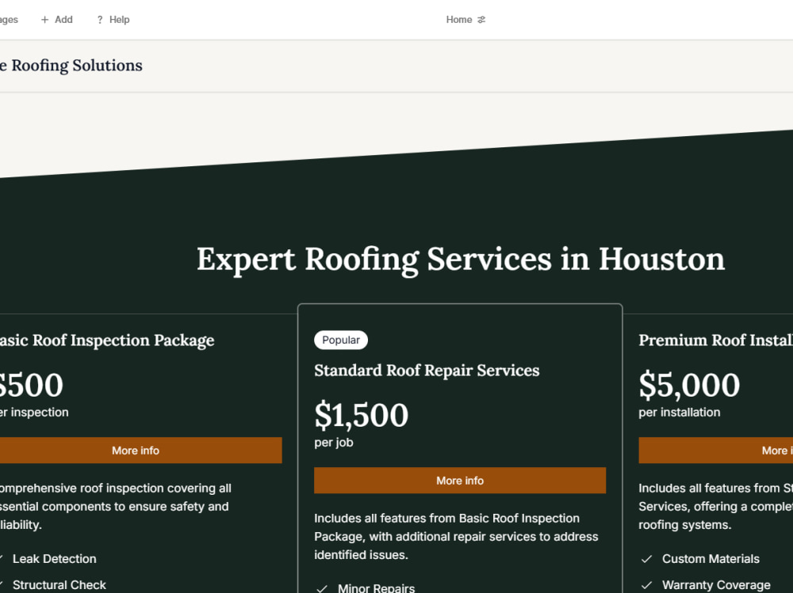Click the plus icon beside Add
Screen dimensions: 793x593
click(x=44, y=20)
